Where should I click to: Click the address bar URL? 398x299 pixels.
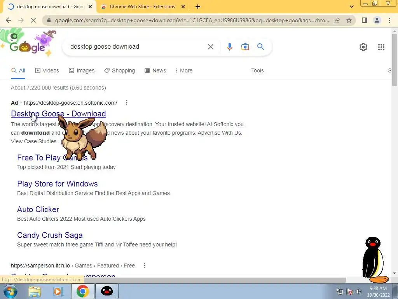tap(192, 20)
